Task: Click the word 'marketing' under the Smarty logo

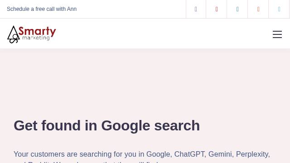Action: click(36, 38)
